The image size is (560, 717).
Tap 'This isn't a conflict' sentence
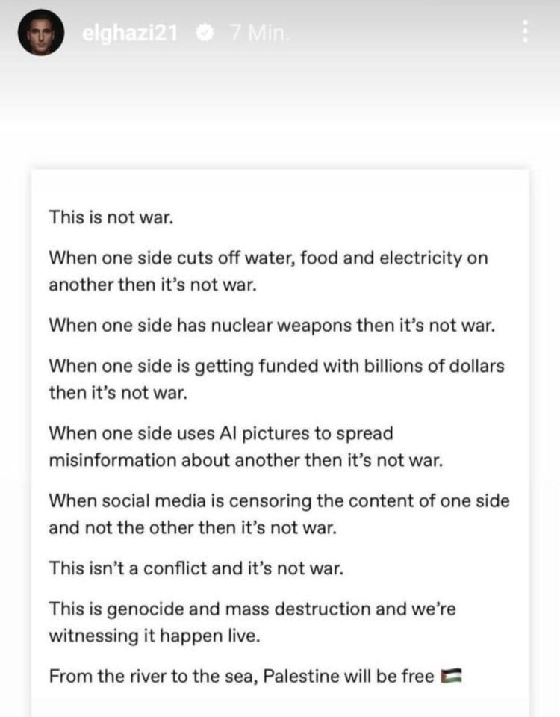click(x=196, y=568)
